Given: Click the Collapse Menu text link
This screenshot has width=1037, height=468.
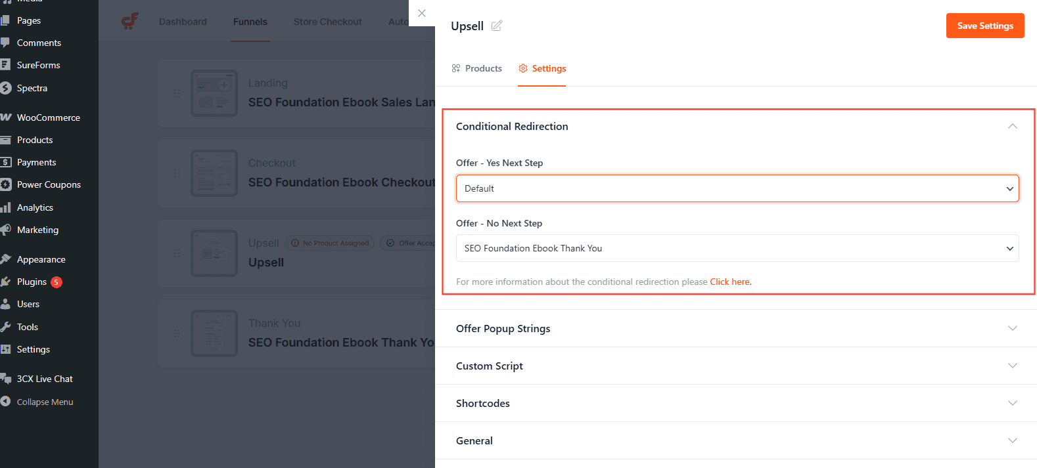Looking at the screenshot, I should pyautogui.click(x=45, y=402).
